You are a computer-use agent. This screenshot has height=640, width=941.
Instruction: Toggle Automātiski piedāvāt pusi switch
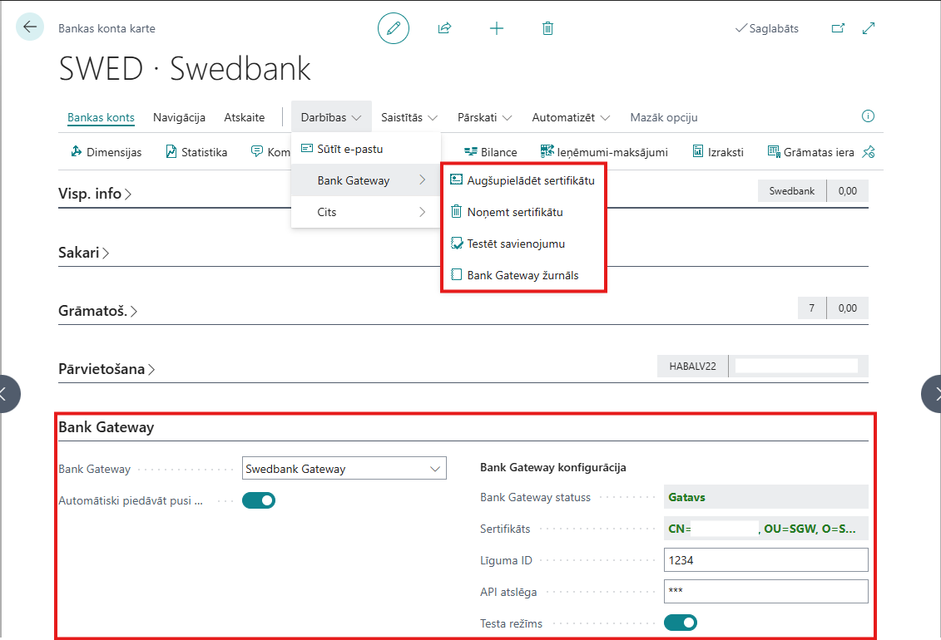click(258, 500)
